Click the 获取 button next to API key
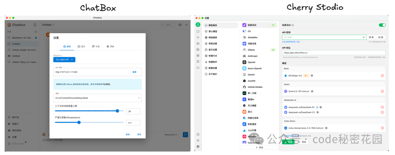This screenshot has height=155, width=395. 371,37
